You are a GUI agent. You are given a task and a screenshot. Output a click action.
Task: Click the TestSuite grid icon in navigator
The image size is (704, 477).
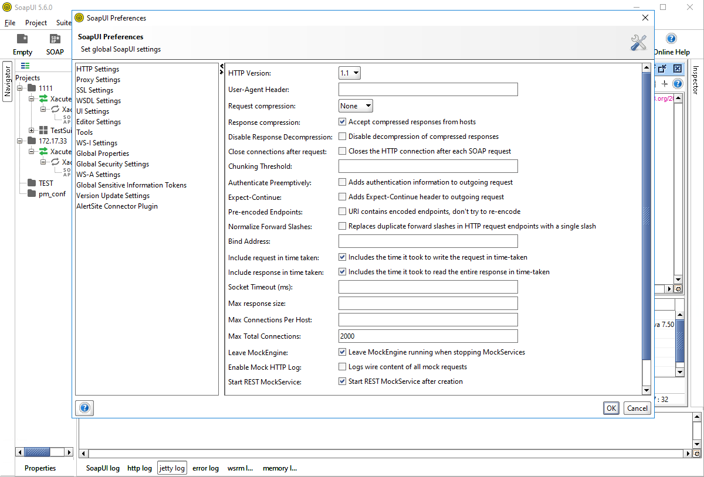point(43,130)
